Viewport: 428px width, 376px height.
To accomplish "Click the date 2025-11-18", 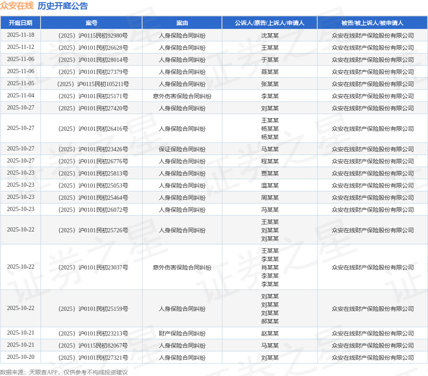I will tap(20, 35).
